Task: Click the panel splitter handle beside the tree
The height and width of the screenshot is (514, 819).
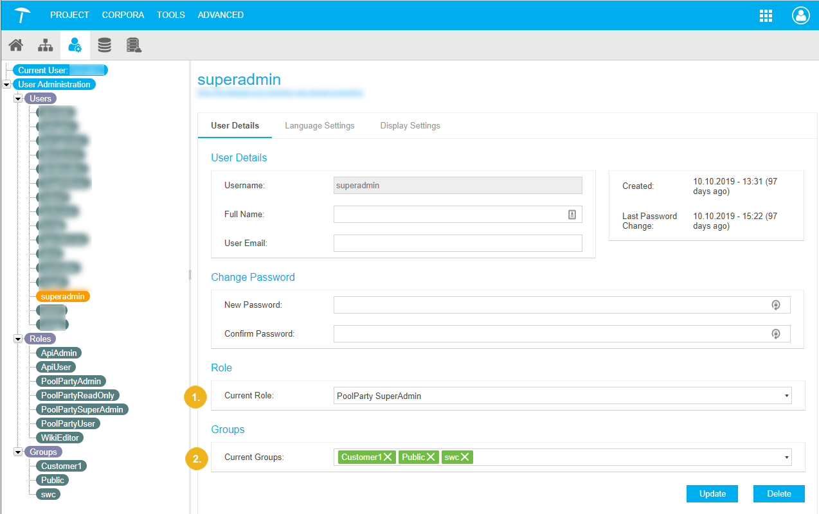Action: (190, 275)
